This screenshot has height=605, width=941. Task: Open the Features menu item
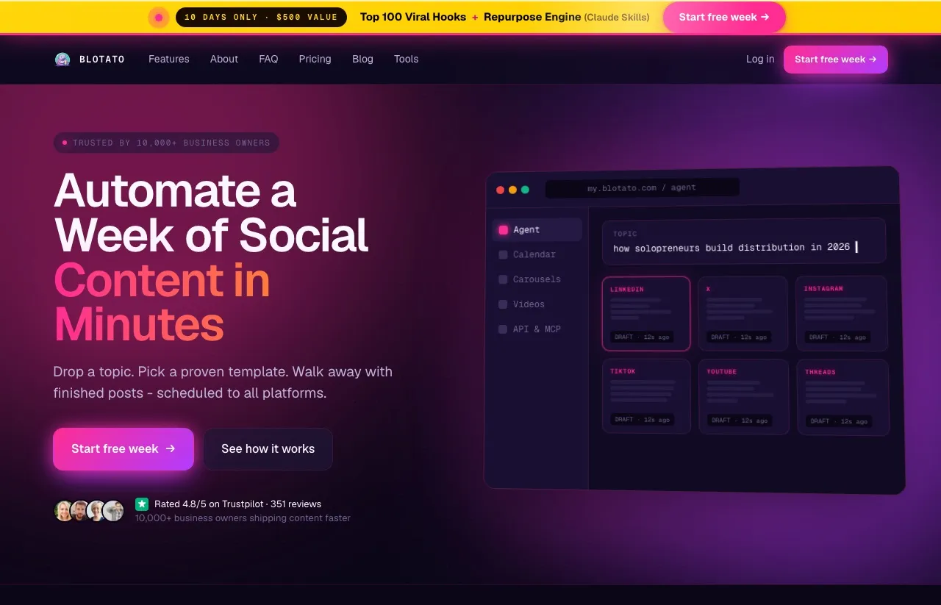[169, 59]
